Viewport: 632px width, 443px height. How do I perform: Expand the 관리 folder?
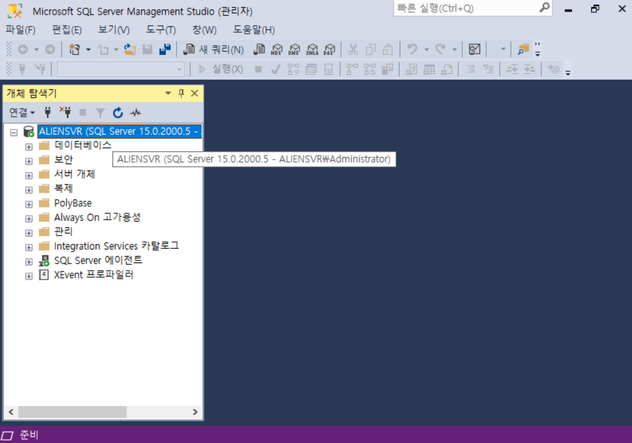click(x=29, y=233)
